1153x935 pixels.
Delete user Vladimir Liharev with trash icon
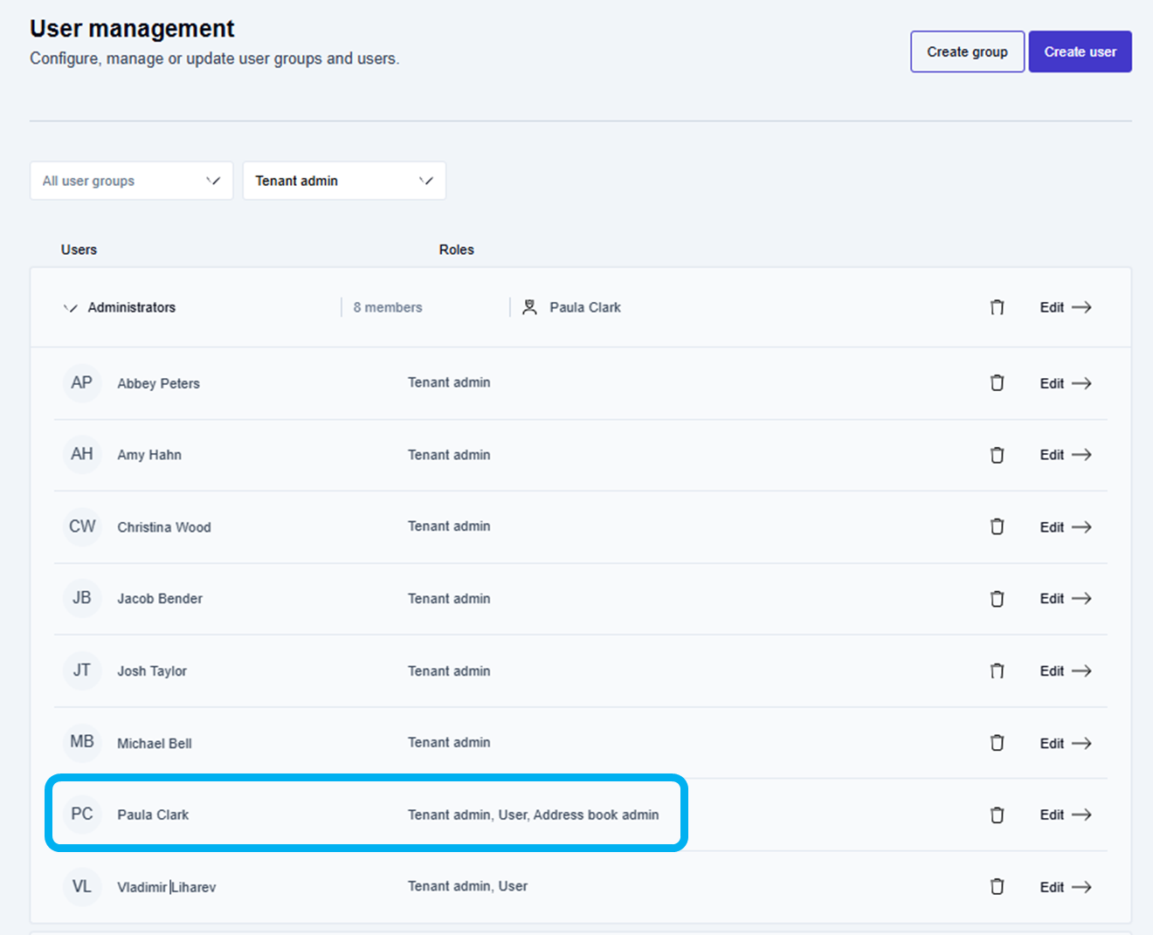click(x=997, y=887)
